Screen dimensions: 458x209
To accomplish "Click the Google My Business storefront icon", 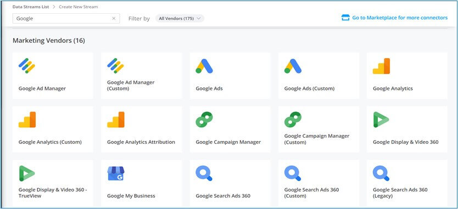I will pyautogui.click(x=116, y=173).
